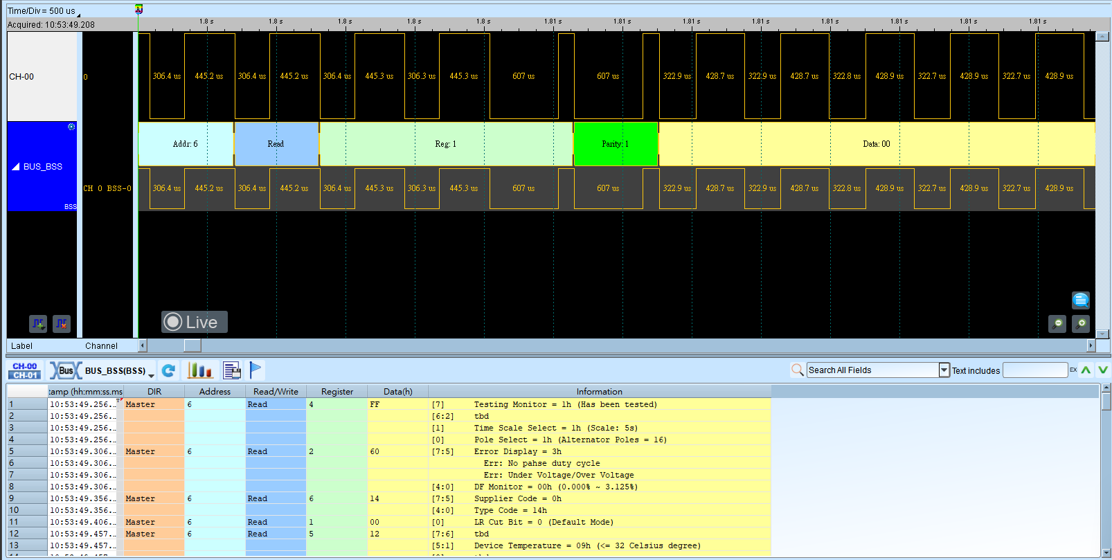
Task: Click the Text includes input field
Action: (x=1035, y=370)
